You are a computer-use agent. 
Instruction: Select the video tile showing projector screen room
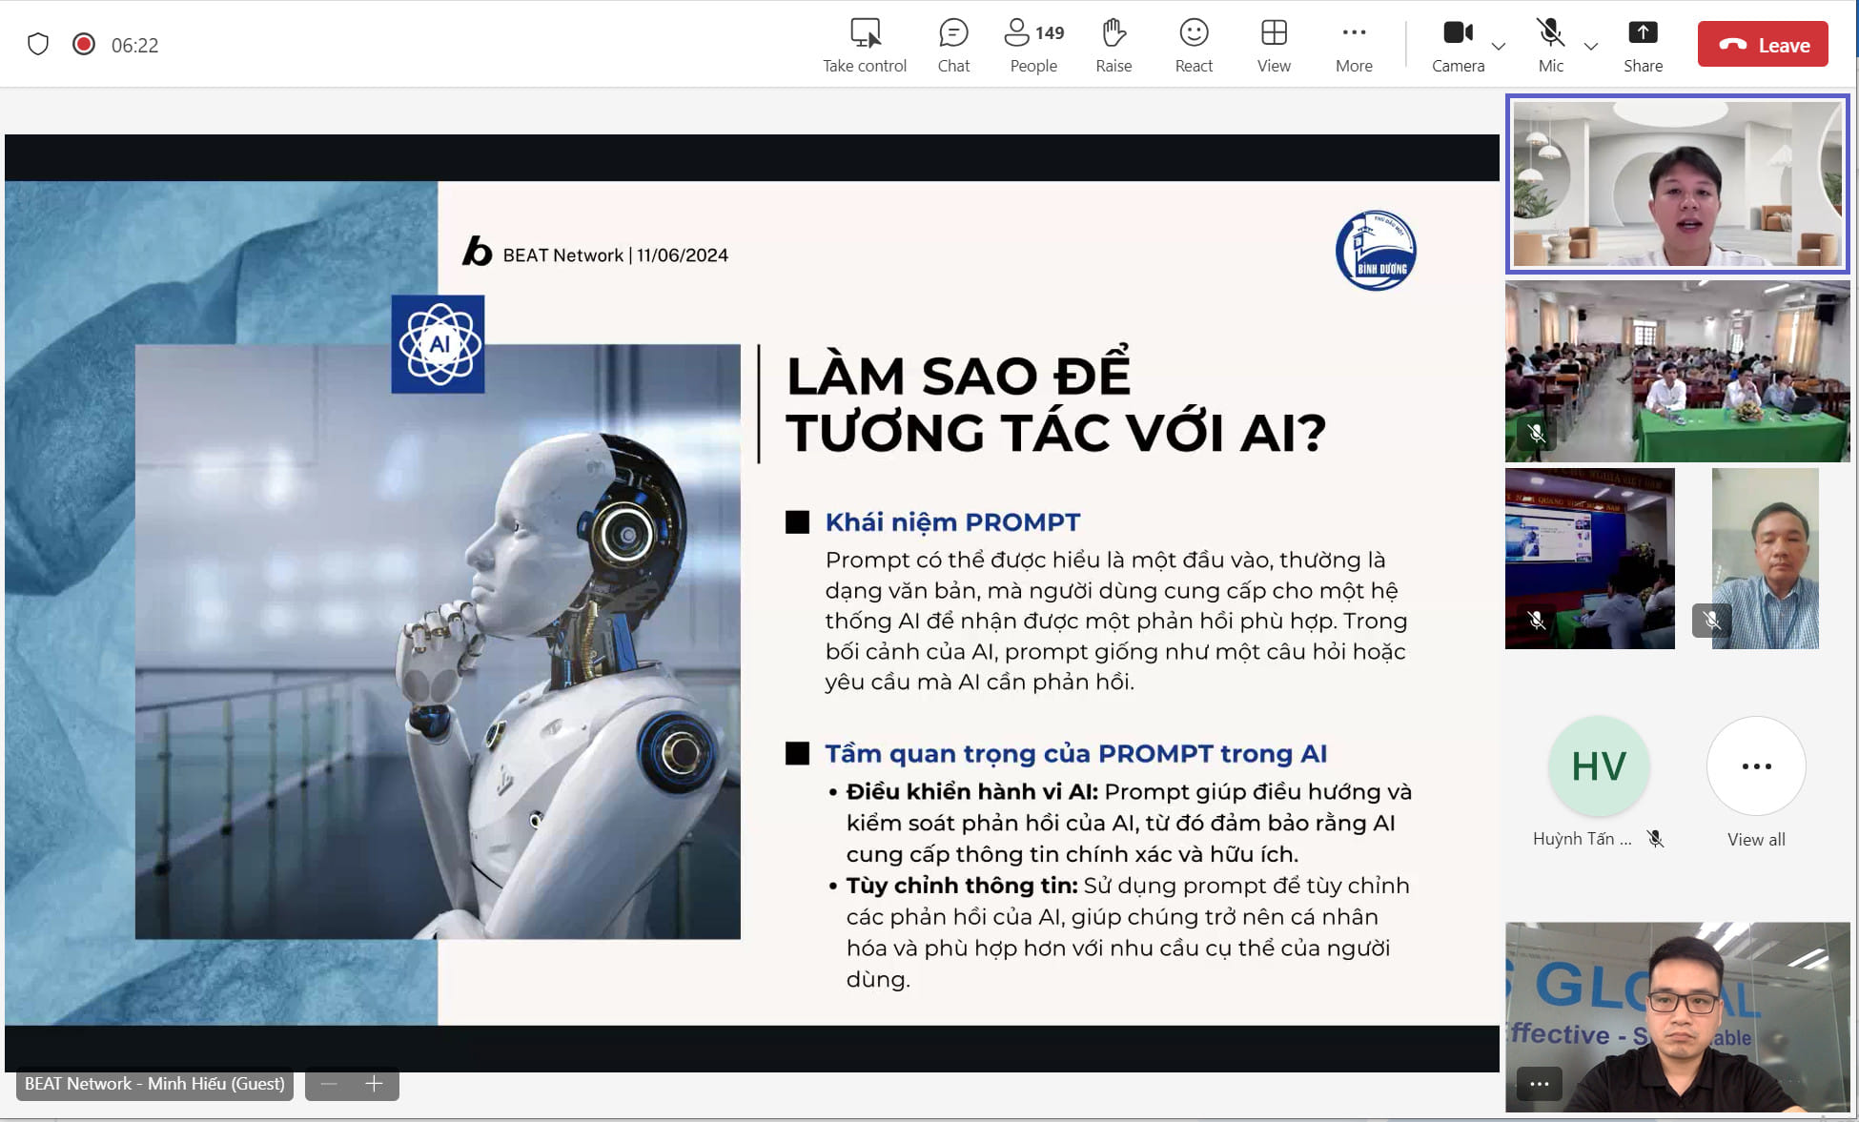(x=1589, y=559)
